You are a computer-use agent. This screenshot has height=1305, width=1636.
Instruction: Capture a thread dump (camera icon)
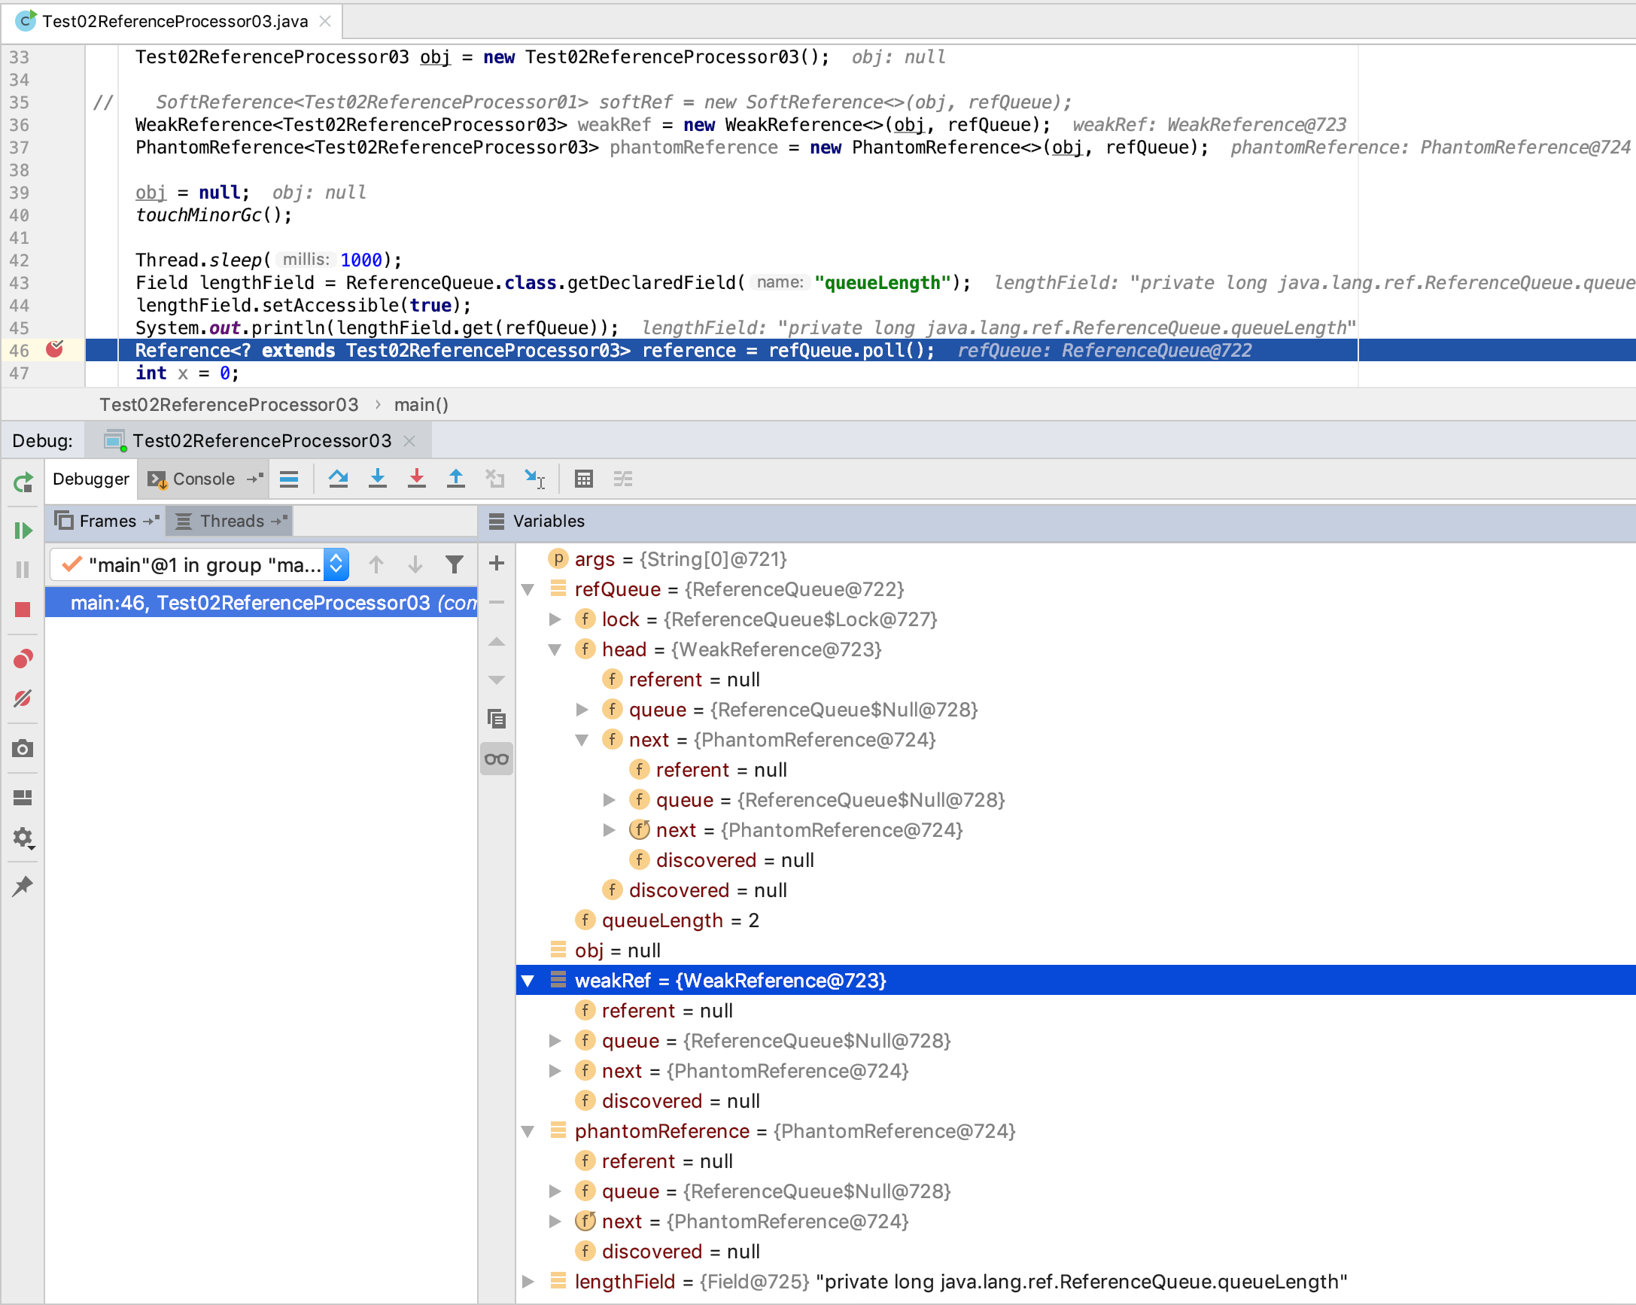point(23,748)
